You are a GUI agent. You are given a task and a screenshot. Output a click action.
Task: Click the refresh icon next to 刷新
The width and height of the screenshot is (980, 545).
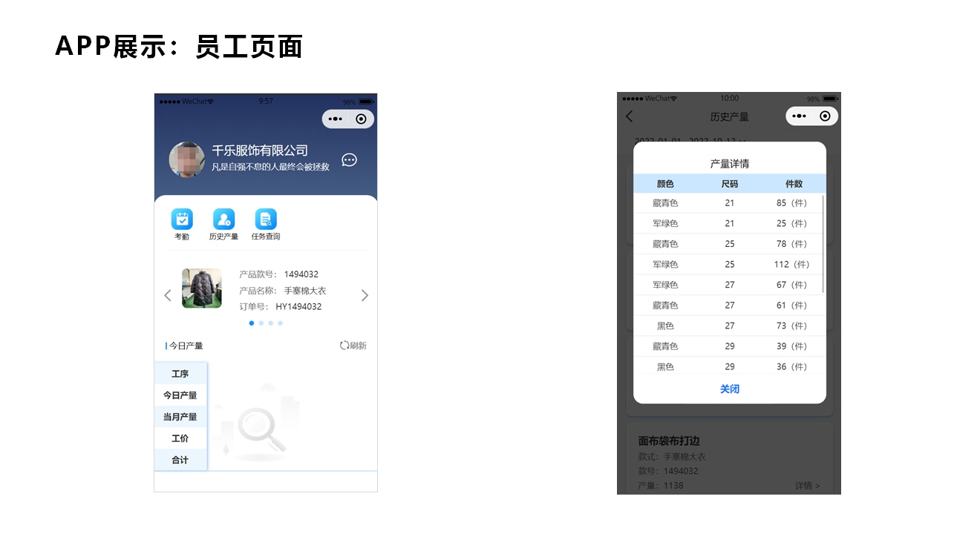(344, 346)
